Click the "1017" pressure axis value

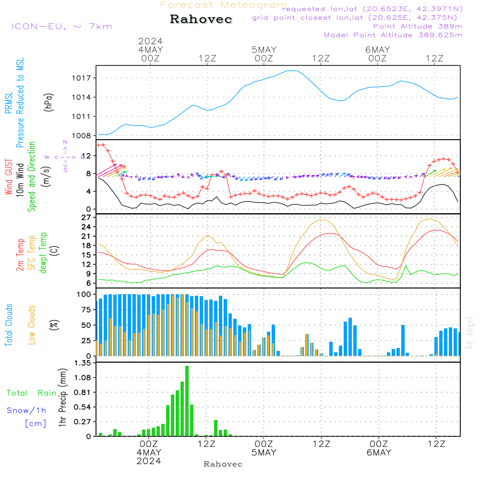(82, 78)
